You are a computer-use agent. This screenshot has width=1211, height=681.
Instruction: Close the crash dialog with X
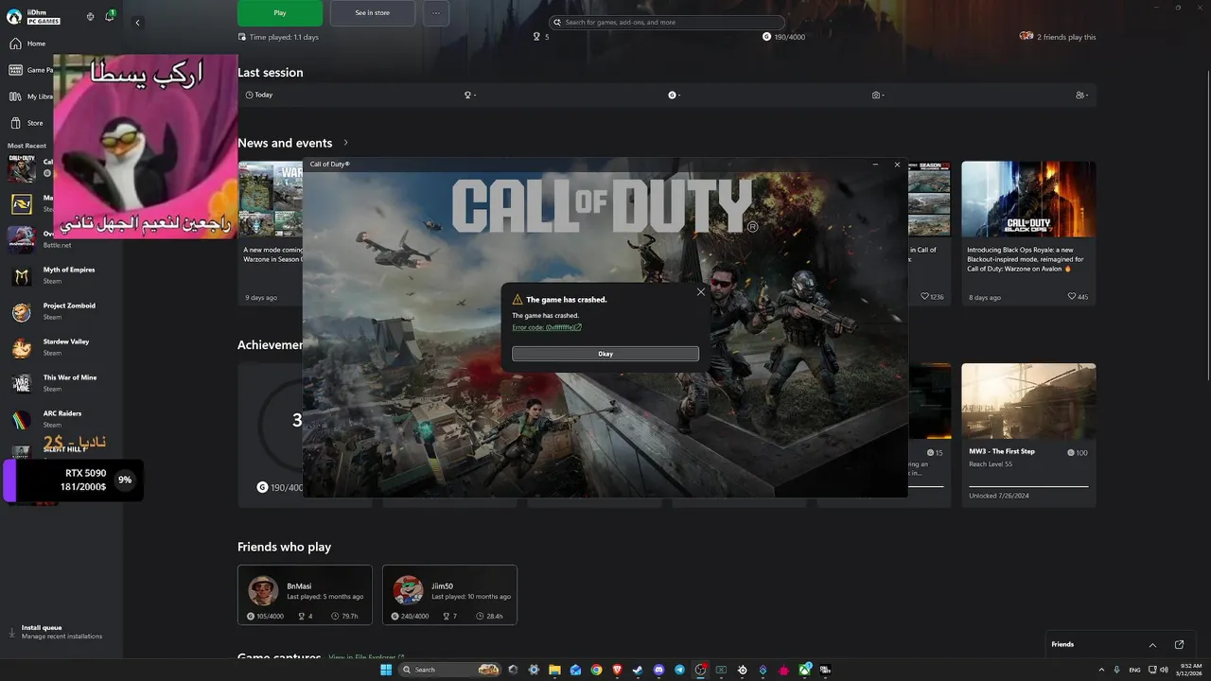pyautogui.click(x=701, y=291)
